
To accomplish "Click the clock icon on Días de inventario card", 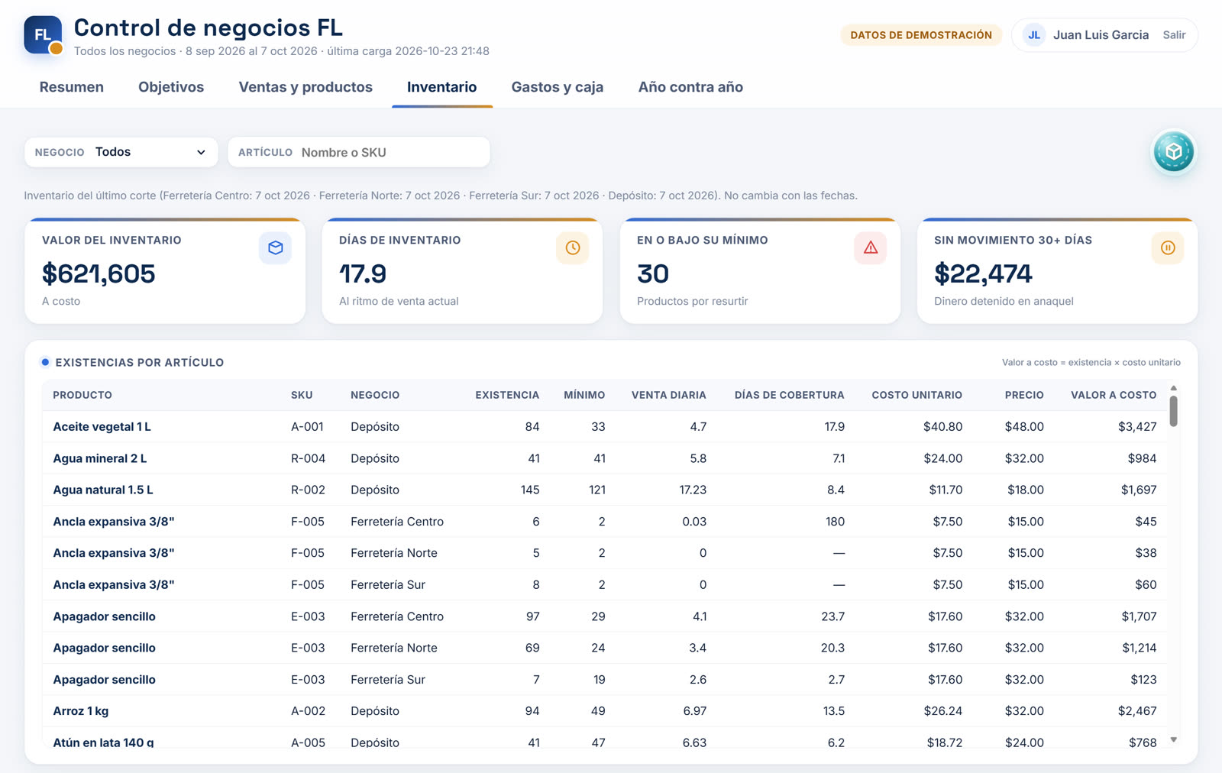I will [x=572, y=247].
